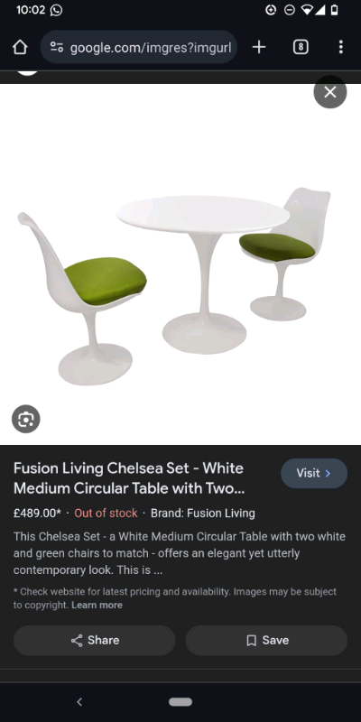Viewport: 361px width, 722px height.
Task: Tap the Android back navigation arrow
Action: click(x=79, y=702)
